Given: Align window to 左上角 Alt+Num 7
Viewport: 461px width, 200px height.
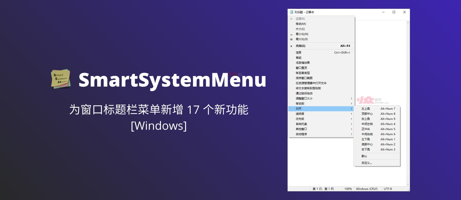Looking at the screenshot, I should [x=377, y=109].
